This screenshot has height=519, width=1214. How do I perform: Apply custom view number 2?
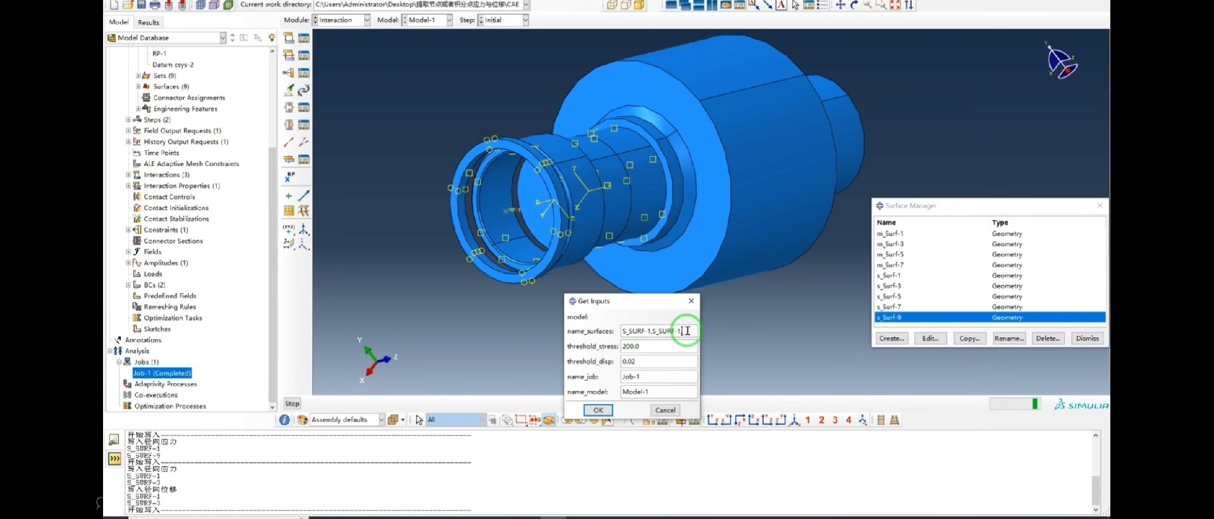coord(822,420)
